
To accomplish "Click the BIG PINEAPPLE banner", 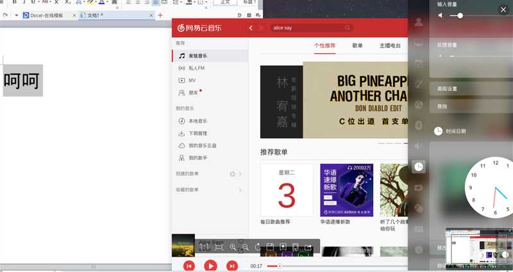I will pyautogui.click(x=355, y=100).
